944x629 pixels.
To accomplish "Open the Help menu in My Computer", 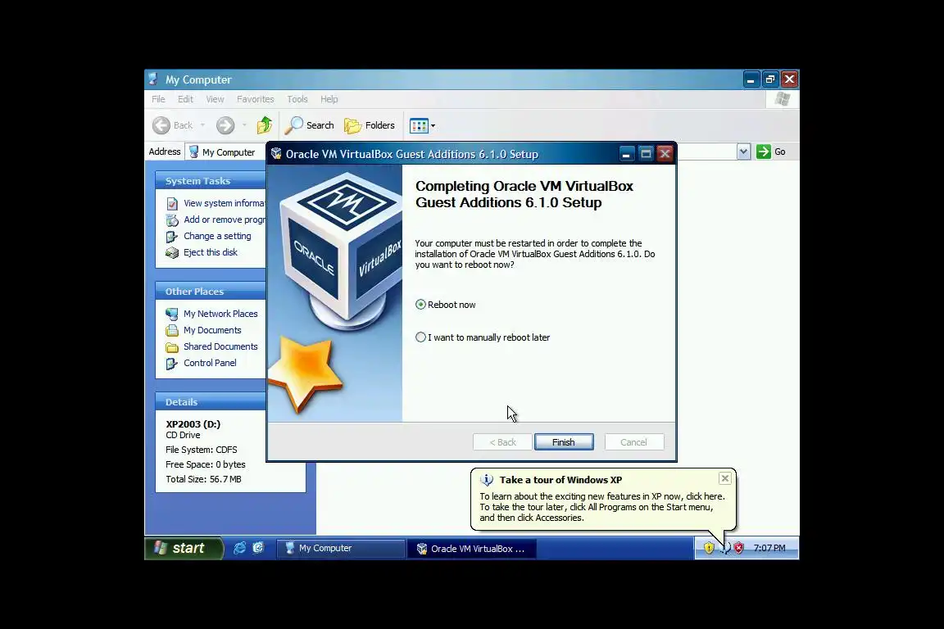I will 329,99.
